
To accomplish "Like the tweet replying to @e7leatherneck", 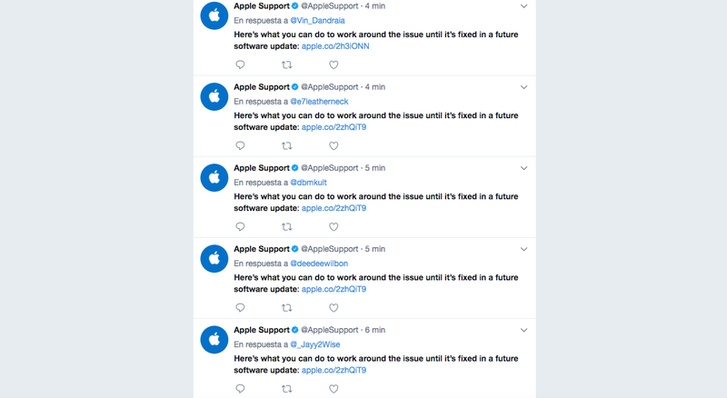I will (334, 145).
